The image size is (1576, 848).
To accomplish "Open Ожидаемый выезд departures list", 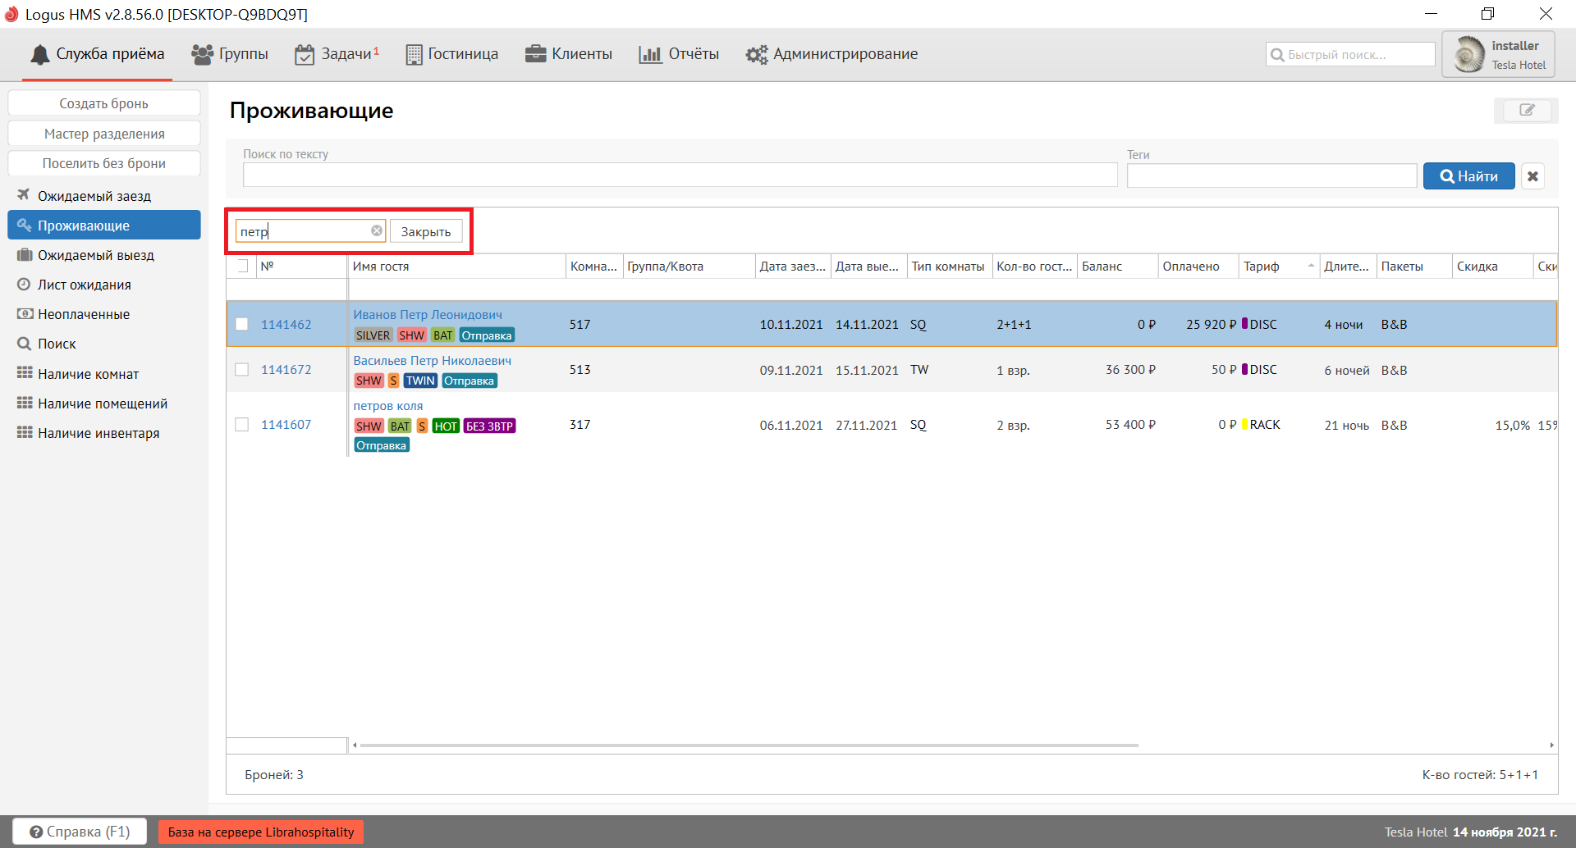I will 95,255.
